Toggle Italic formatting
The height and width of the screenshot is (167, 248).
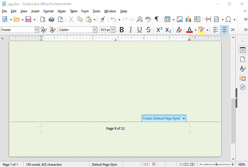point(131,30)
